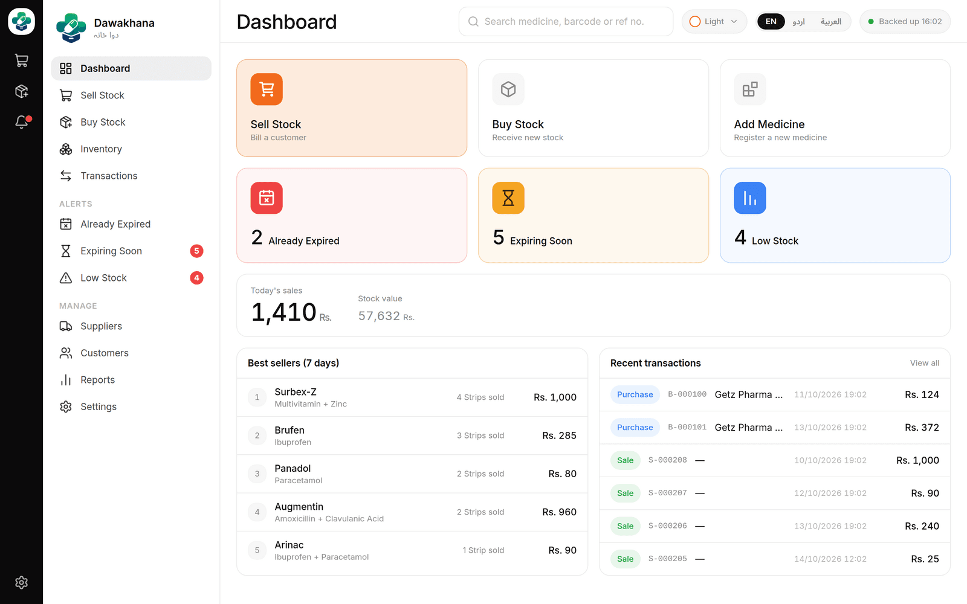
Task: Open Settings from the sidebar
Action: [131, 406]
